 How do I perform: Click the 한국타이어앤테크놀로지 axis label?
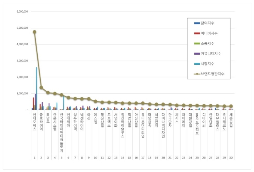click(62, 131)
